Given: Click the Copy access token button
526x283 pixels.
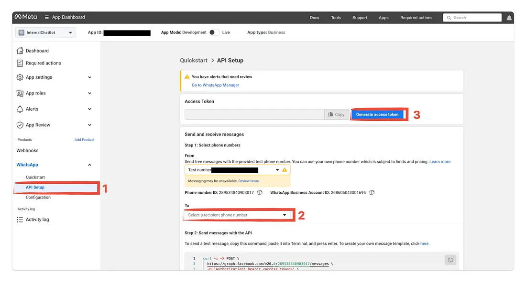Looking at the screenshot, I should point(337,115).
